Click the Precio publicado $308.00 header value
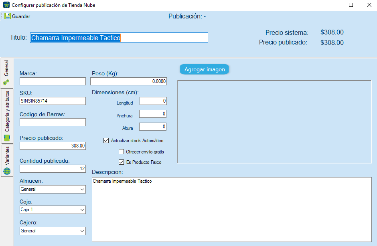 pyautogui.click(x=332, y=42)
